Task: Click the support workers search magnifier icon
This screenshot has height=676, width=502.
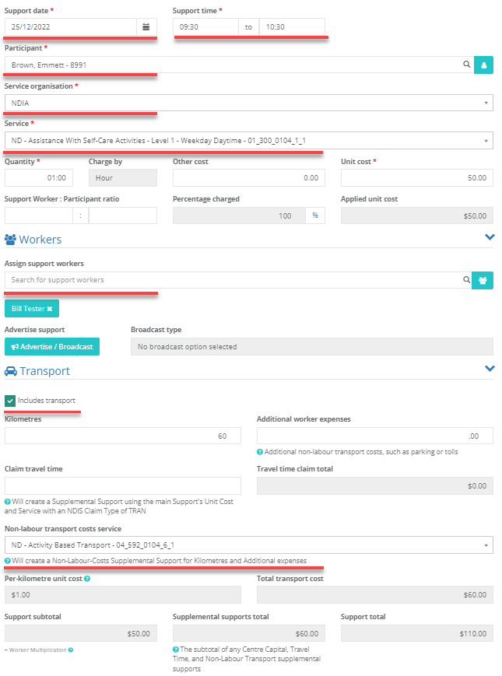Action: pyautogui.click(x=467, y=280)
